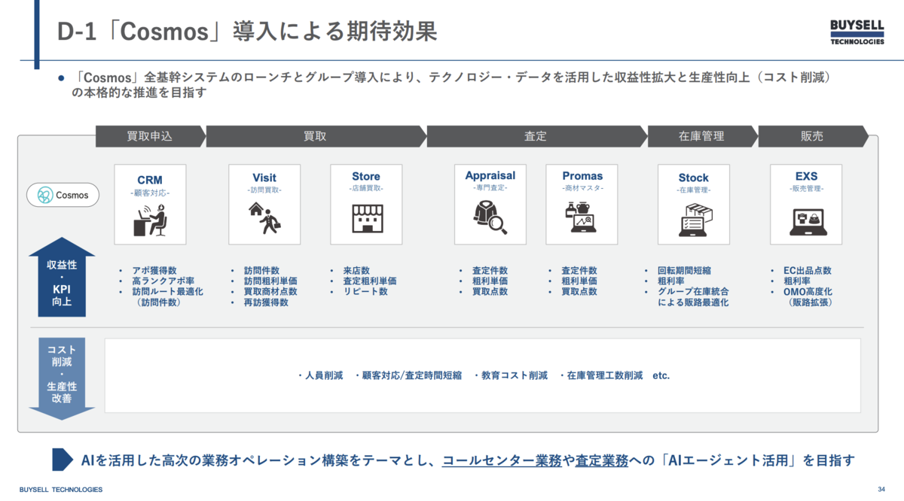The image size is (904, 501).
Task: Click the 顧客対応/査定時間短縮 cost item
Action: point(412,375)
